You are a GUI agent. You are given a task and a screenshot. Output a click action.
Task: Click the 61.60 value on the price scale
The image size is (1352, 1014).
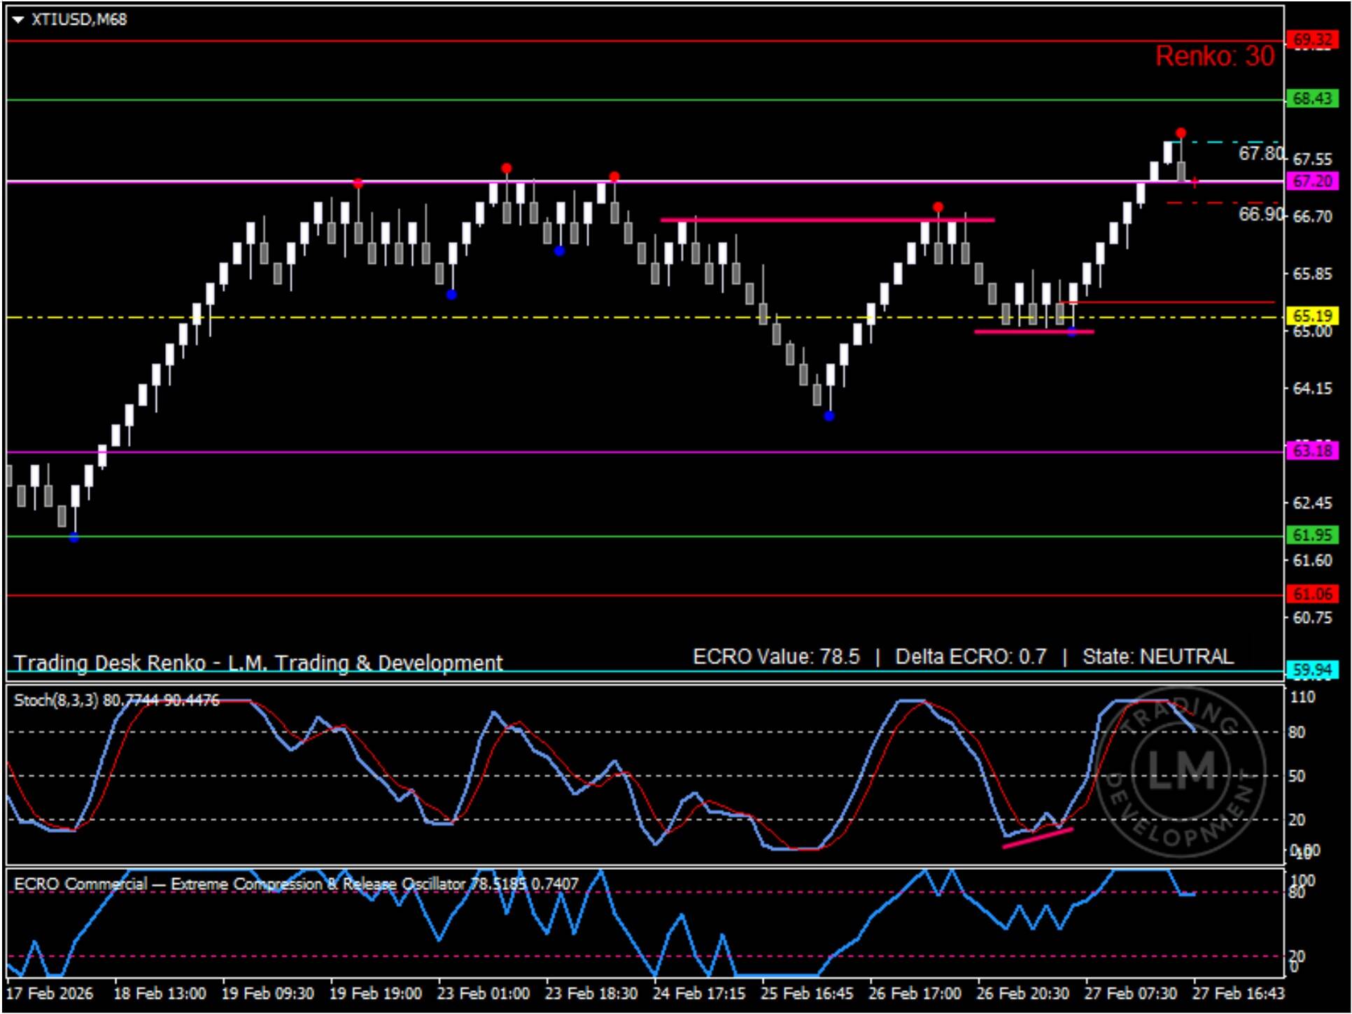[1312, 561]
